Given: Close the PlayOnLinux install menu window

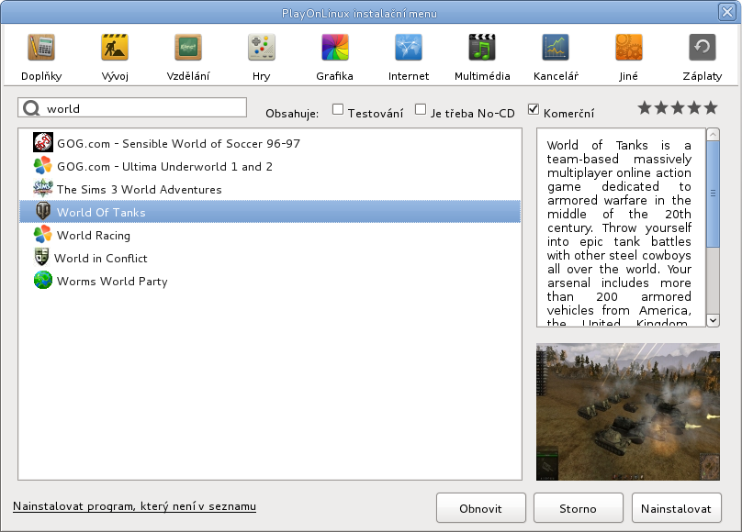Looking at the screenshot, I should [727, 11].
